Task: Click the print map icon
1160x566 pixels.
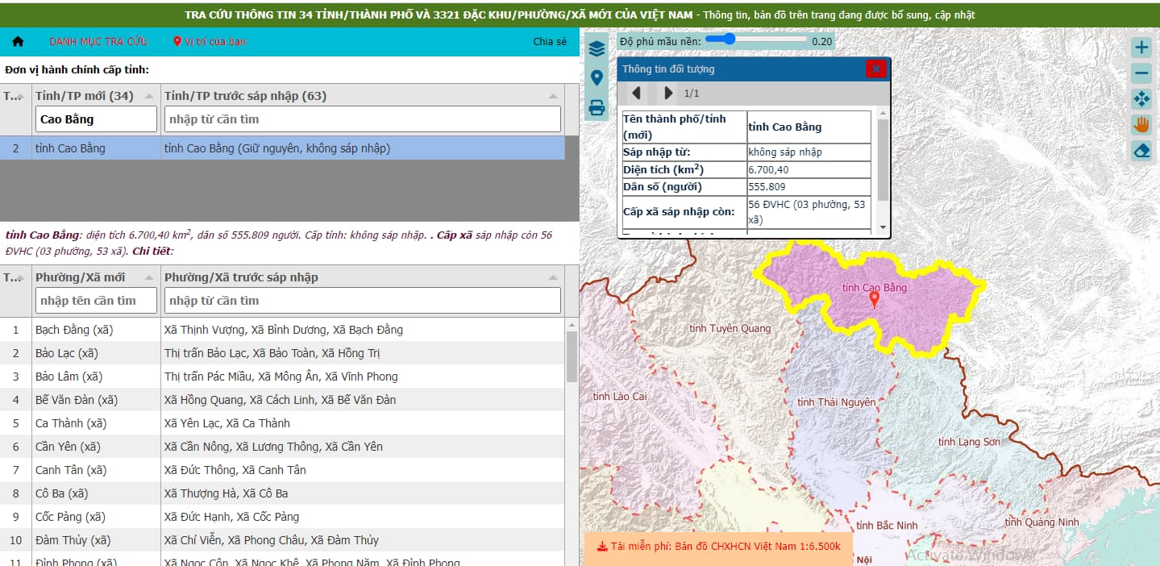Action: pyautogui.click(x=597, y=107)
